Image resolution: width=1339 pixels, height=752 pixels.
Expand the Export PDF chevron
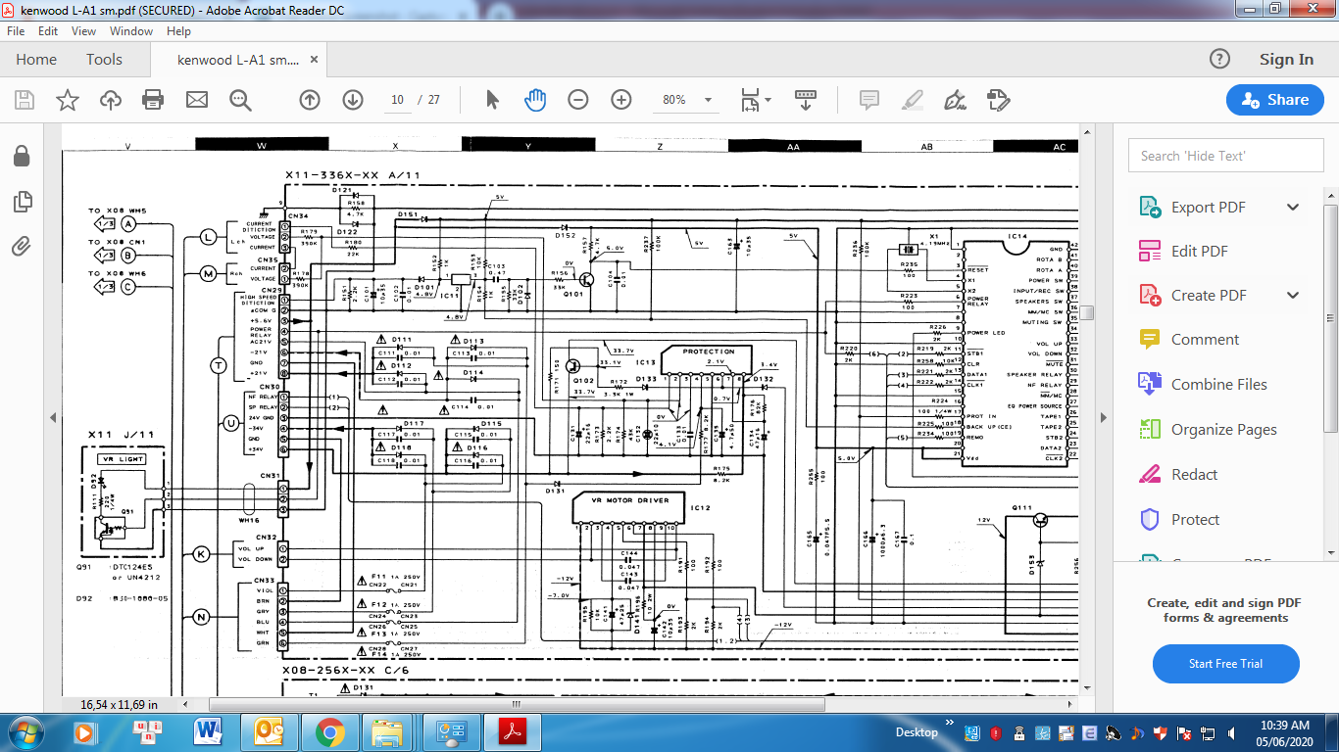[x=1293, y=208]
